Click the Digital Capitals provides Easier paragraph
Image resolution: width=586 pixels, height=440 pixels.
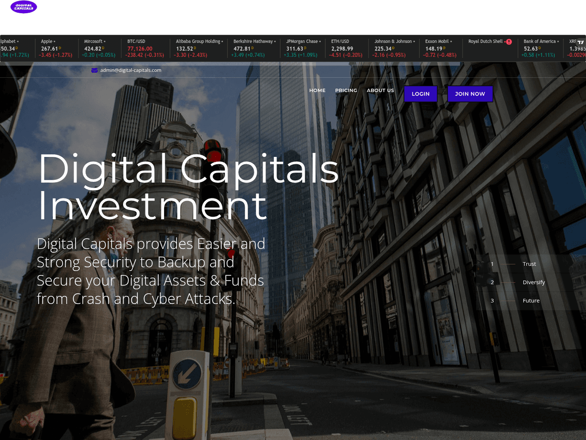point(151,271)
